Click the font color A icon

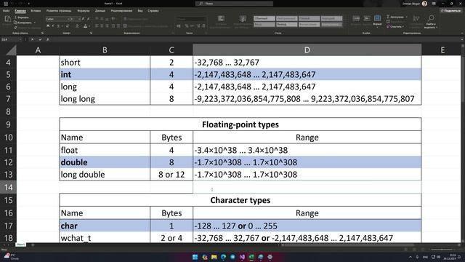click(x=85, y=26)
